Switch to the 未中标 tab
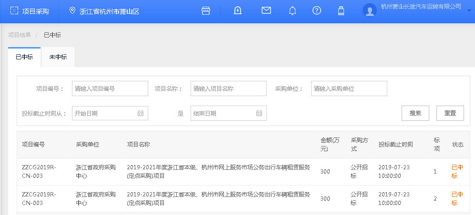The width and height of the screenshot is (475, 215). point(58,57)
